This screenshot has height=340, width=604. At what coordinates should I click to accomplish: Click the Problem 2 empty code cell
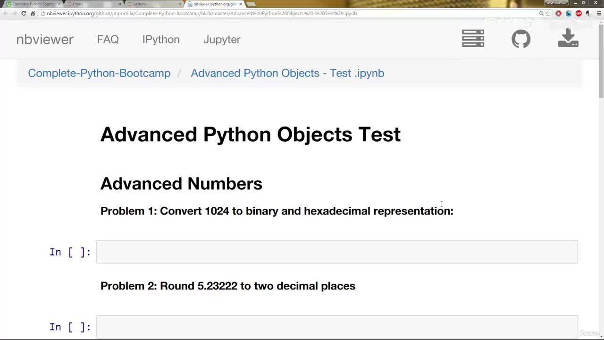[337, 327]
